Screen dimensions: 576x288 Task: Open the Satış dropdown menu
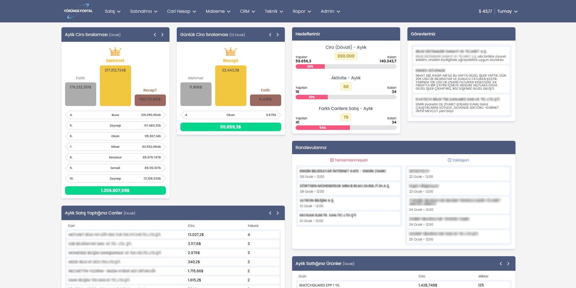click(x=112, y=11)
